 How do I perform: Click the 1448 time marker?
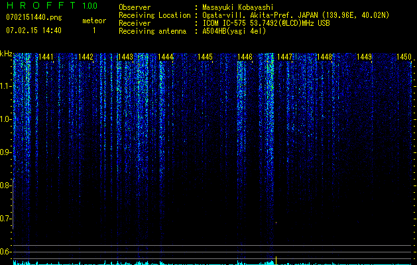pos(325,57)
